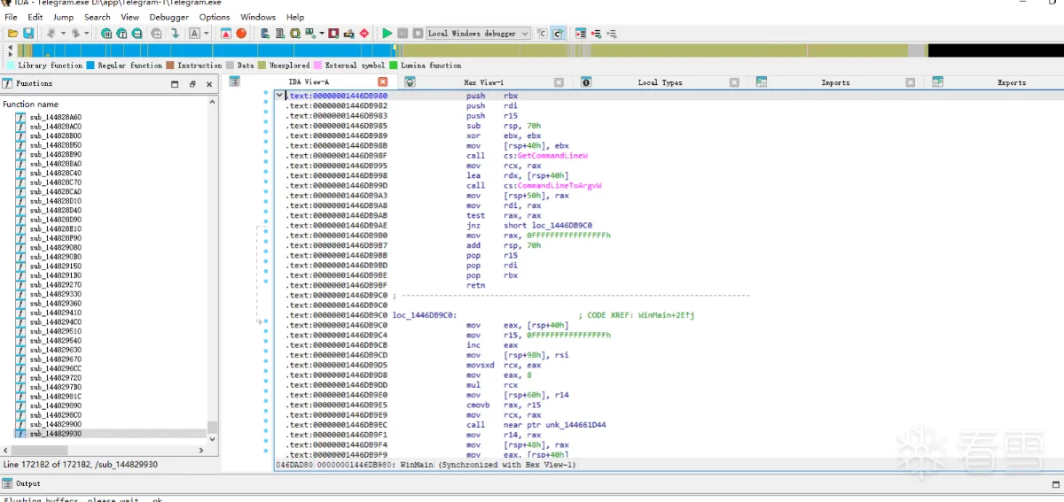This screenshot has height=502, width=1064.
Task: Close the IDA View-A tab
Action: [383, 82]
